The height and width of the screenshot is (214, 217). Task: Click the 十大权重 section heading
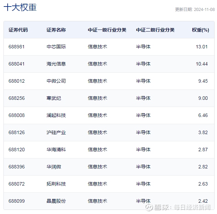point(20,8)
